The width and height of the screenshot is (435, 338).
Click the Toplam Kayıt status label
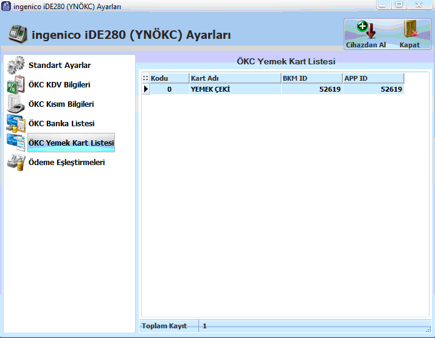coord(164,326)
